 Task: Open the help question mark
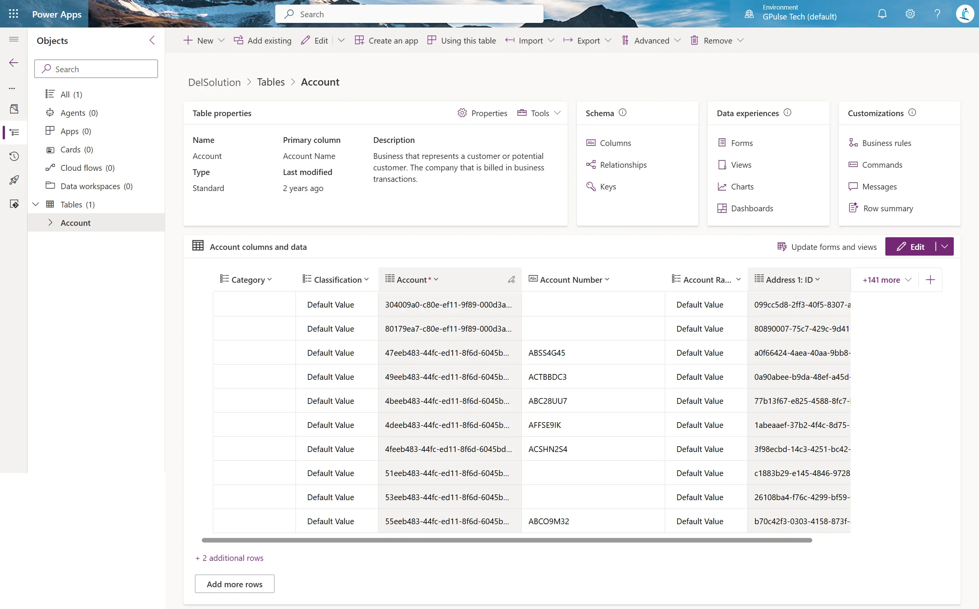(937, 13)
